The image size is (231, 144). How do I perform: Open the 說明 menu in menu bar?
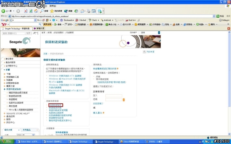[53, 6]
